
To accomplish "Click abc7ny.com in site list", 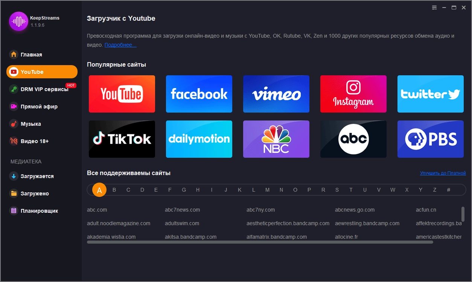I will [260, 210].
